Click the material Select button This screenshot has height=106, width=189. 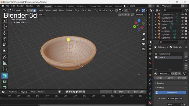(170, 78)
